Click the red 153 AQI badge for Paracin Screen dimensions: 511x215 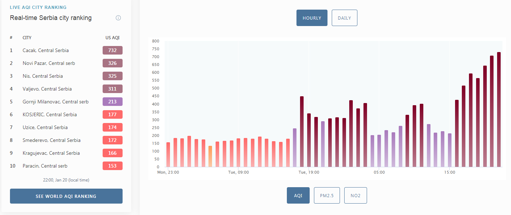tap(113, 166)
